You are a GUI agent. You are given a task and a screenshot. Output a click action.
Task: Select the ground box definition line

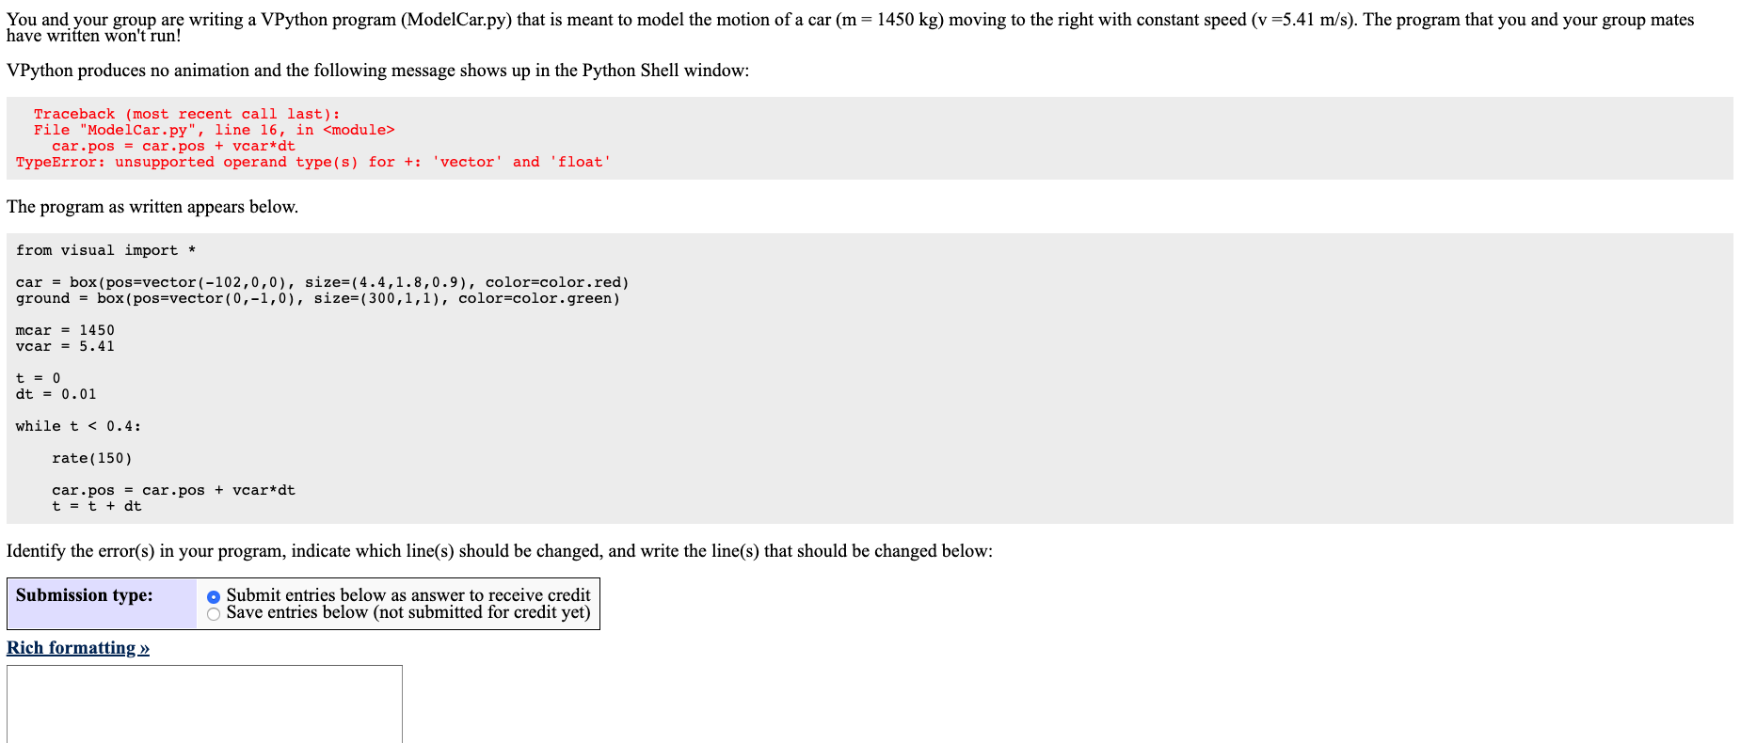(x=317, y=298)
